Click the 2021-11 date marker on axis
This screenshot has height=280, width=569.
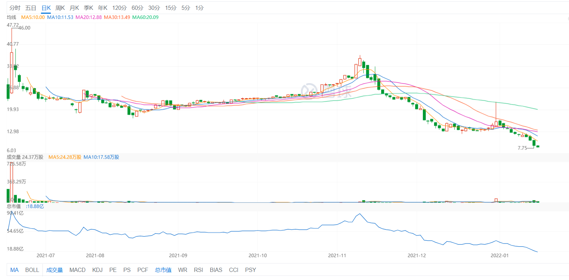[337, 255]
